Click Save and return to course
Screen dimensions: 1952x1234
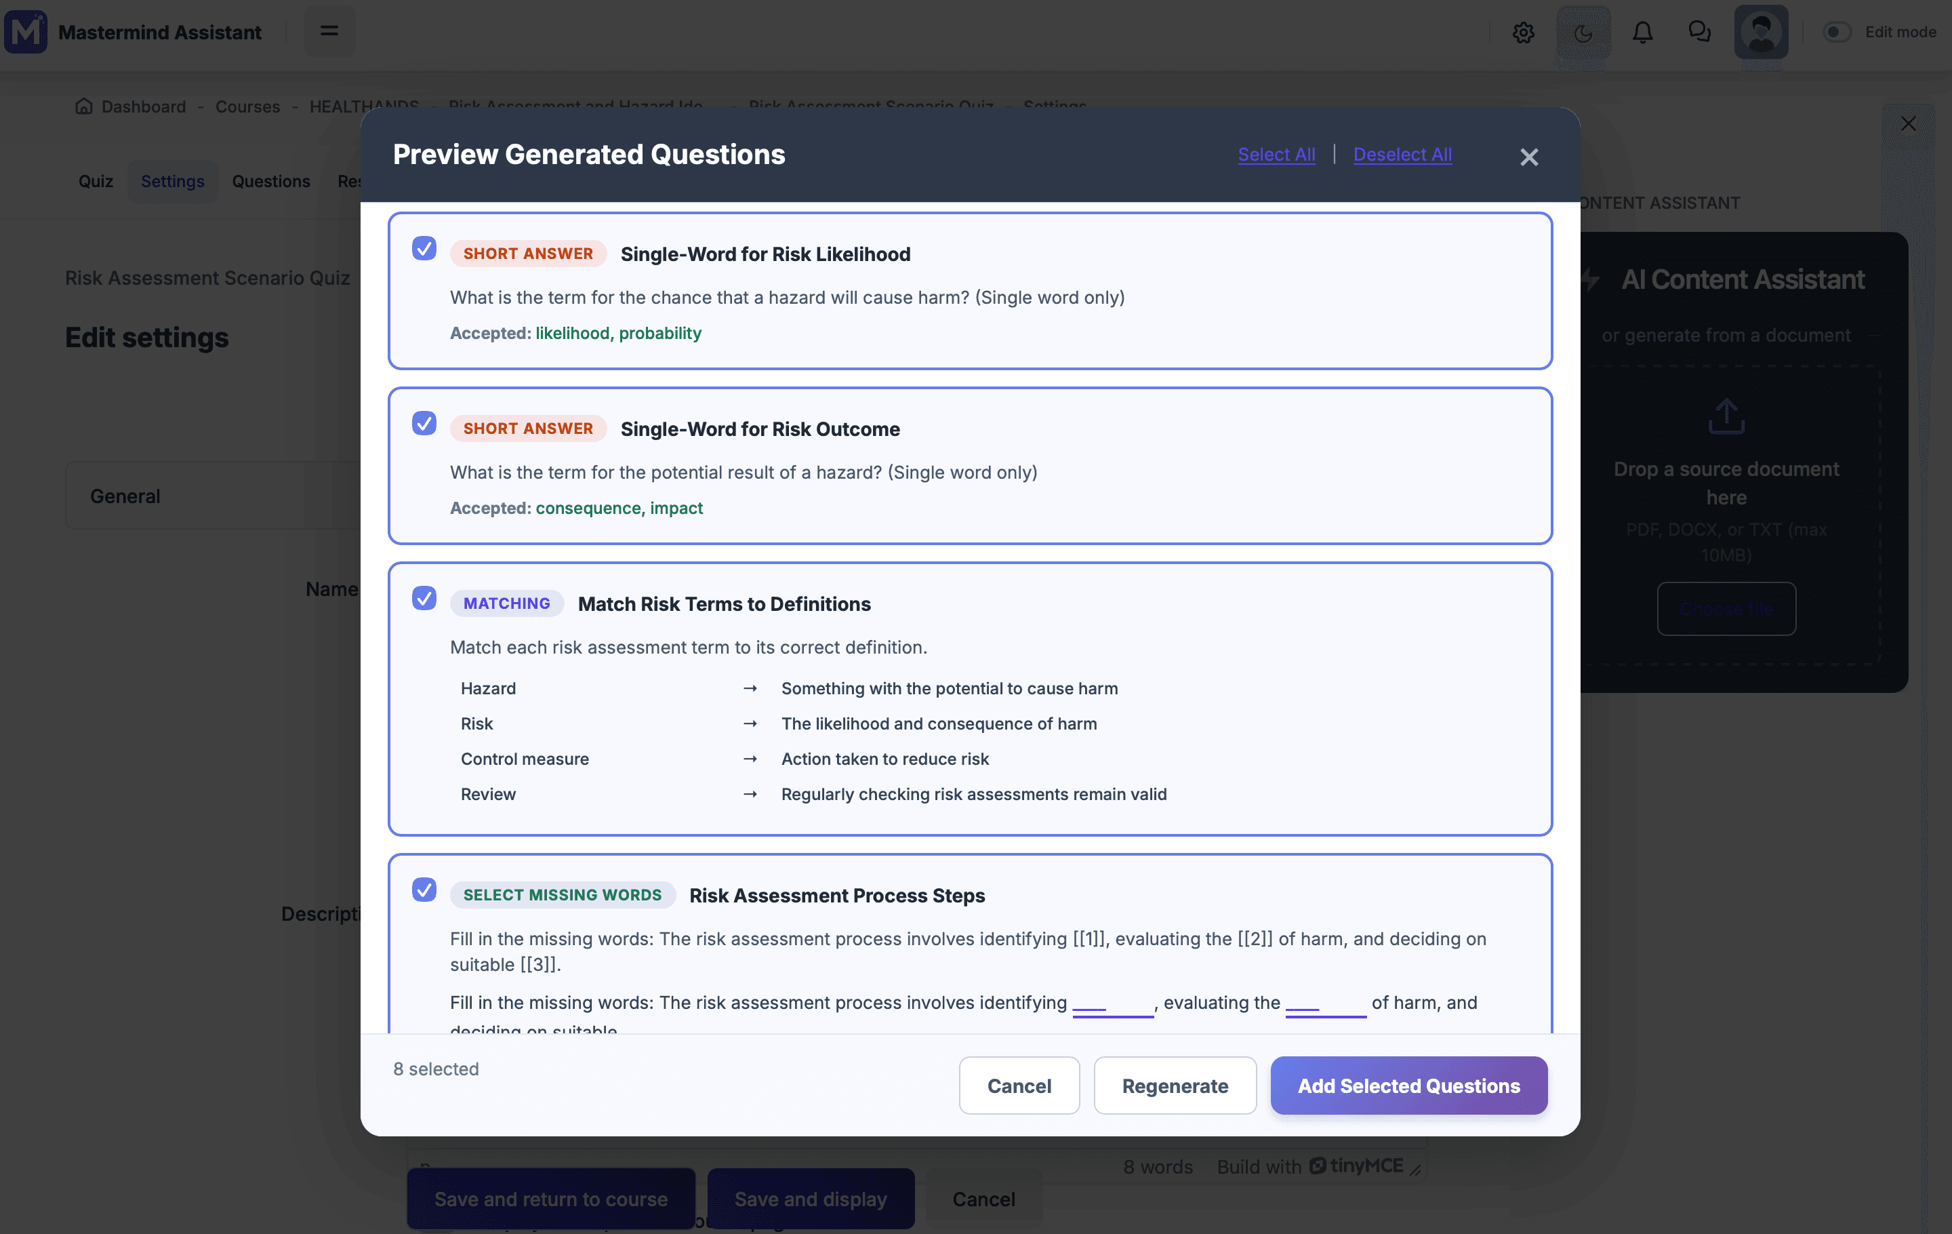(551, 1198)
